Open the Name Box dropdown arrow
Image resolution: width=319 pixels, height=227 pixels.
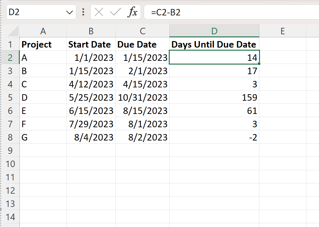[69, 12]
